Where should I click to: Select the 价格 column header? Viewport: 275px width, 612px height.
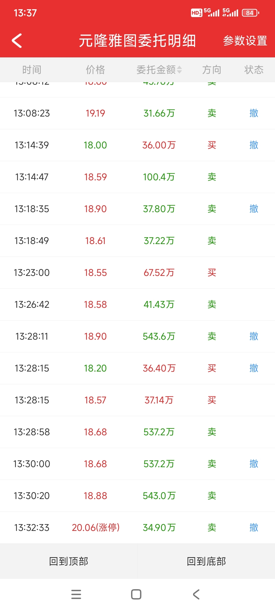95,70
